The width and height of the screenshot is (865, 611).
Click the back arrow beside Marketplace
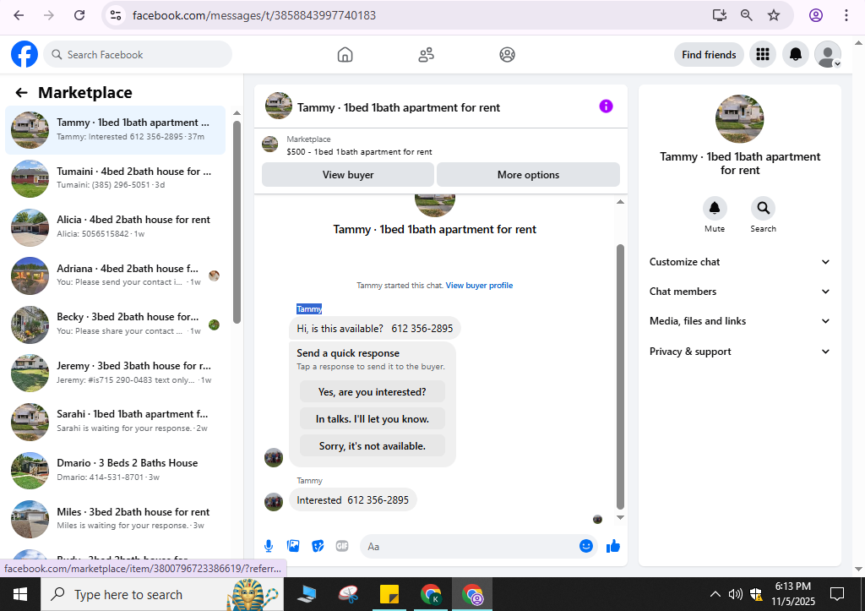21,93
